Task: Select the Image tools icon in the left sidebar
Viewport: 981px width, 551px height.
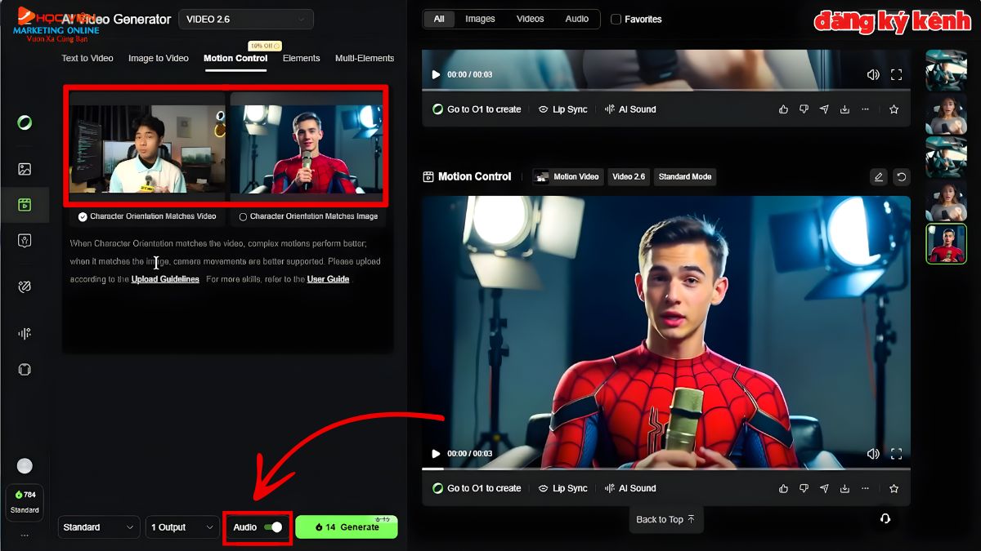Action: pos(25,169)
